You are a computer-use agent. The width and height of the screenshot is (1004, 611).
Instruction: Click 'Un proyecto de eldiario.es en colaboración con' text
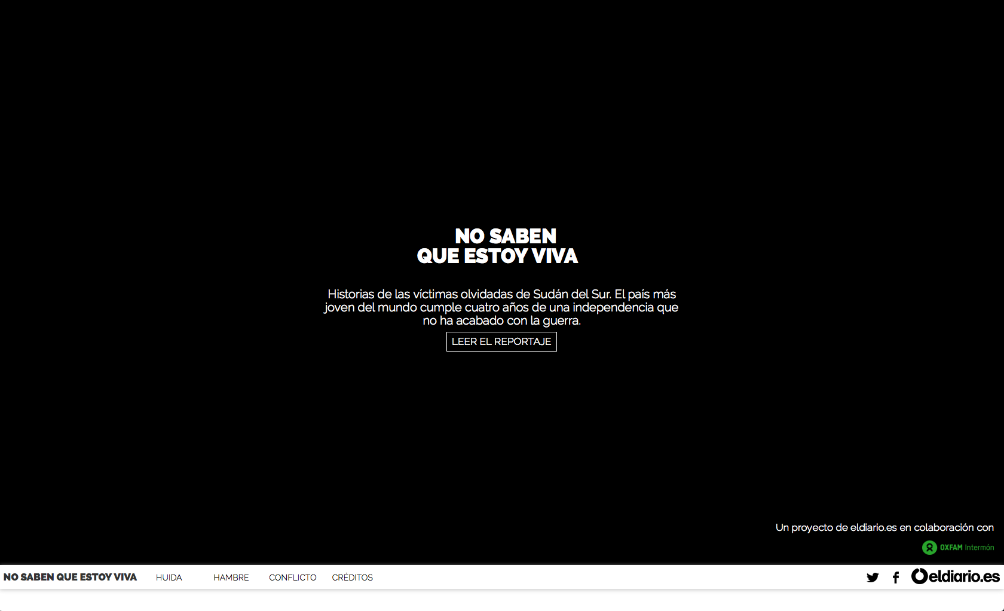point(884,527)
